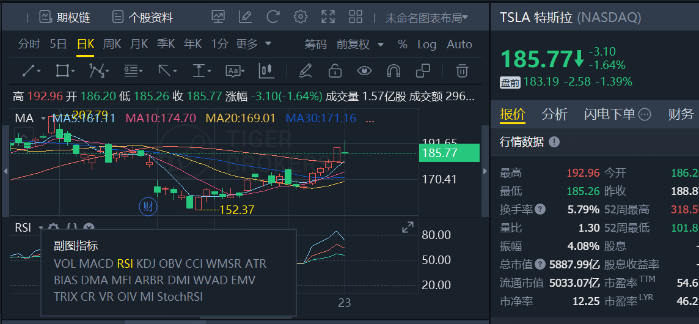Image resolution: width=699 pixels, height=324 pixels.
Task: Choose MACD in sub-chart indicator list
Action: click(97, 263)
